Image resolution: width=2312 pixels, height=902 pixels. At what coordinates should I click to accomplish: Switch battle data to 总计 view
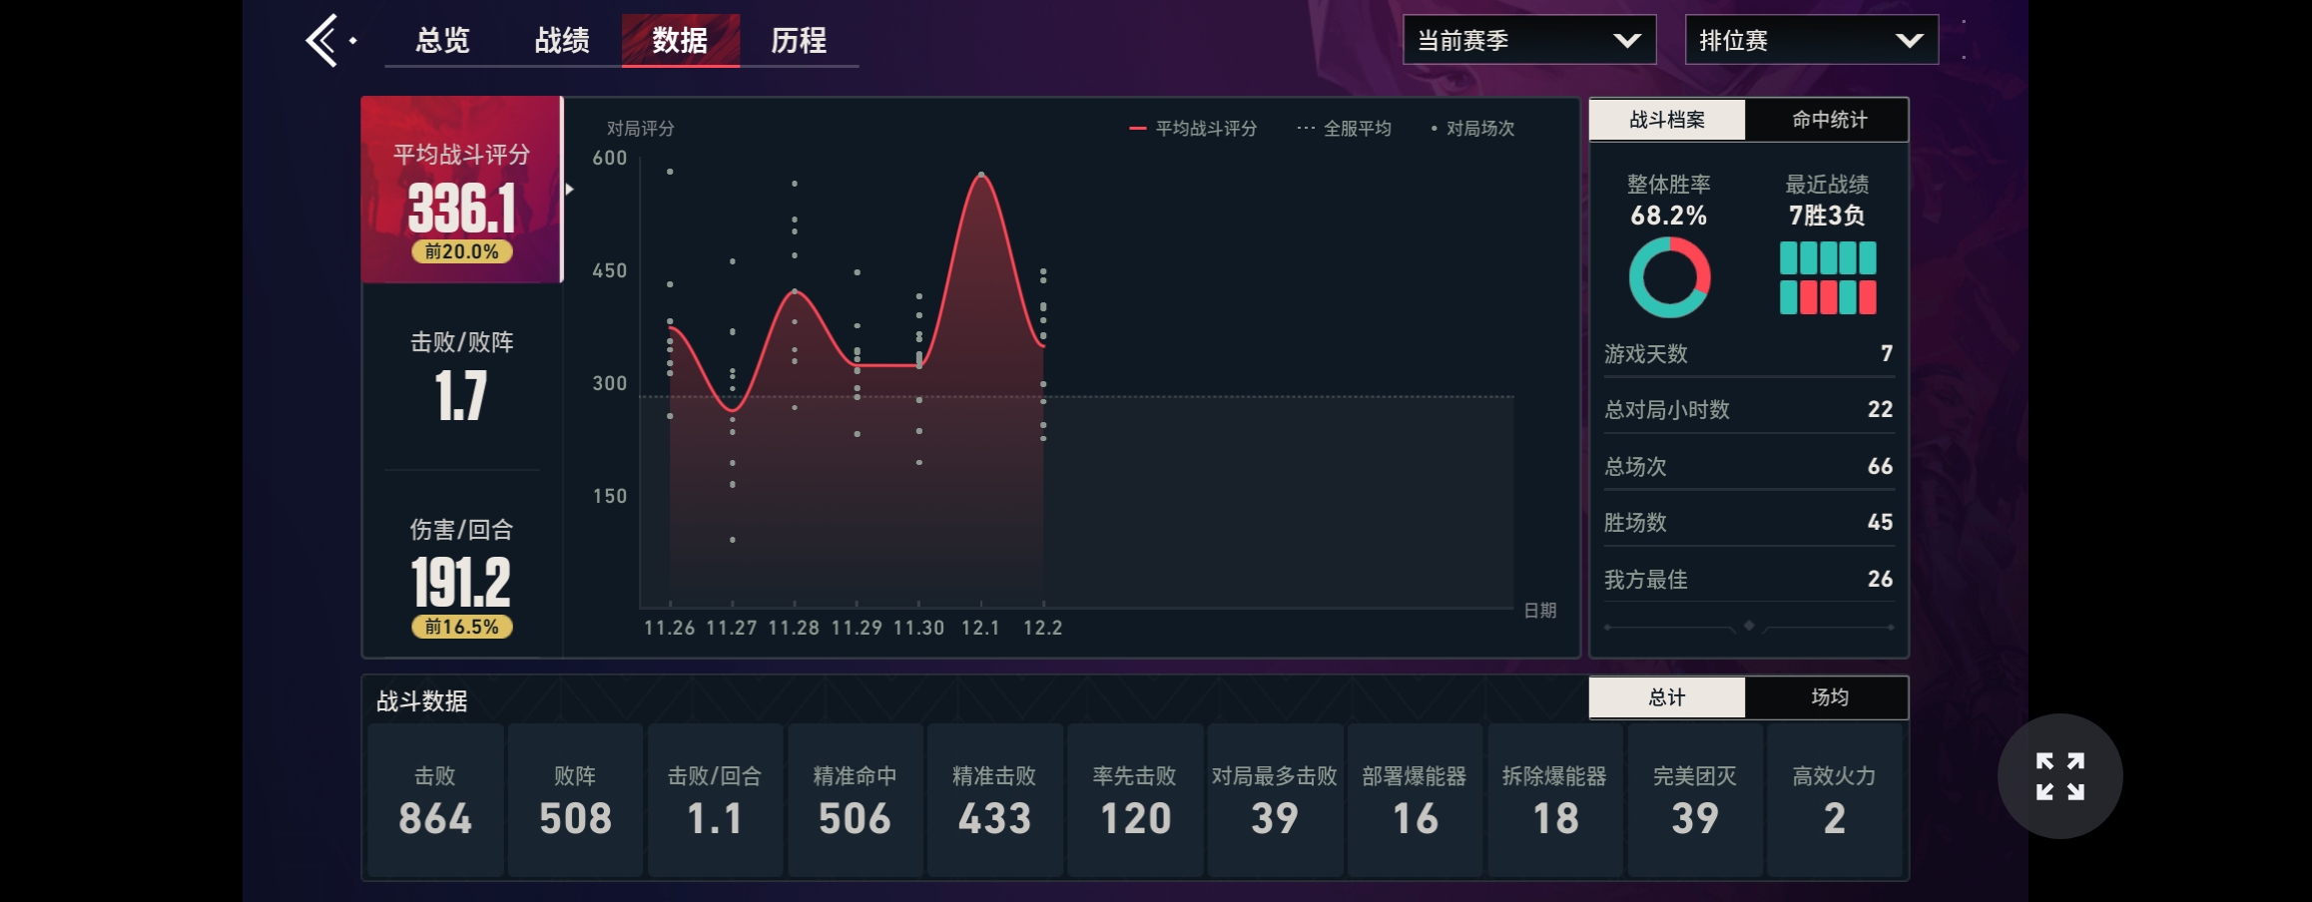[x=1667, y=697]
